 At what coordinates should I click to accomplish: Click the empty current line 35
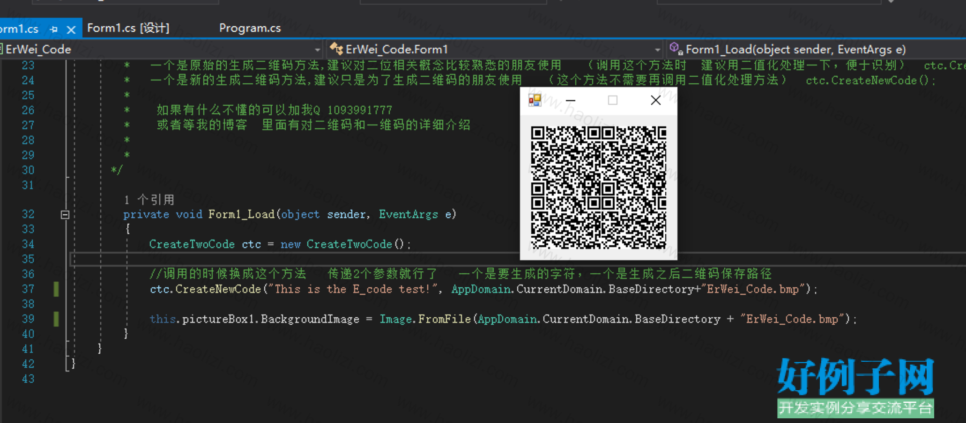click(518, 259)
